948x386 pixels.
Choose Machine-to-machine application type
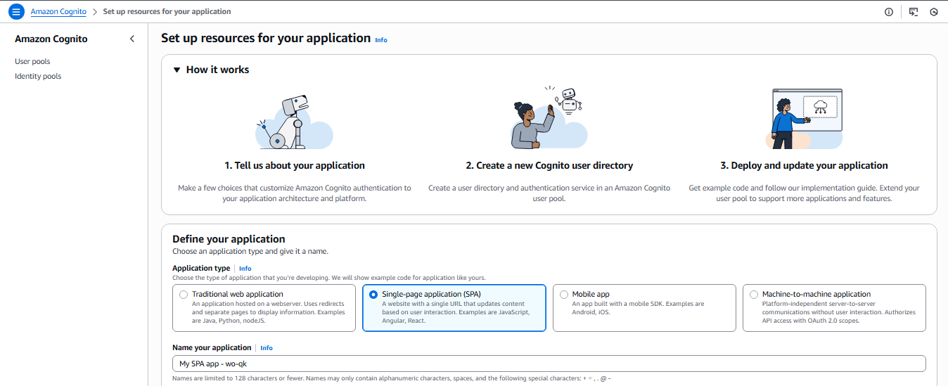(755, 295)
